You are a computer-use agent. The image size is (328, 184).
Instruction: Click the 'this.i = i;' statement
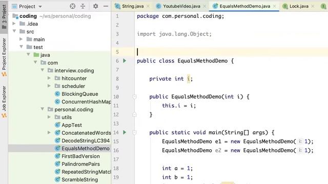tap(179, 106)
